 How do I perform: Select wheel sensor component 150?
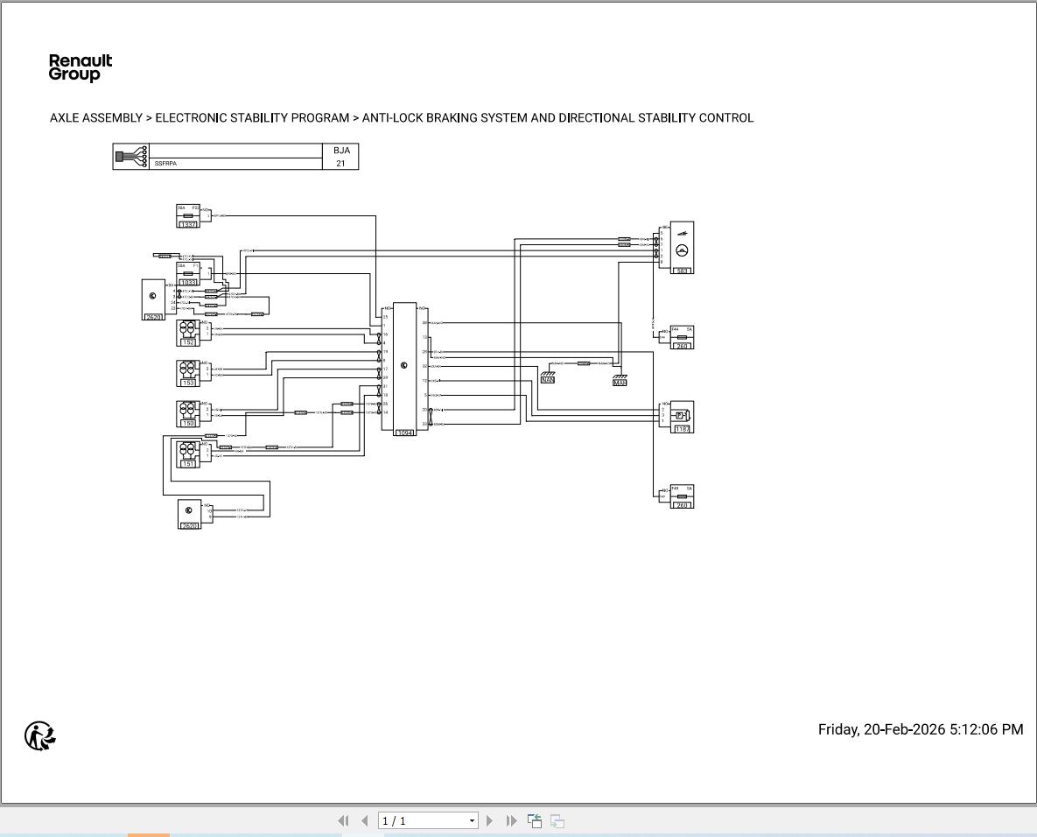coord(188,413)
